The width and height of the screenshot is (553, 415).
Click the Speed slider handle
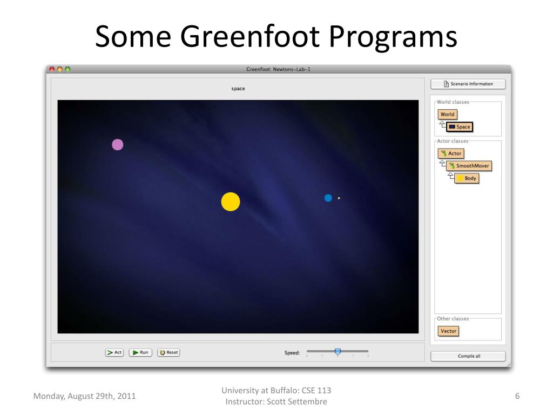(x=338, y=351)
